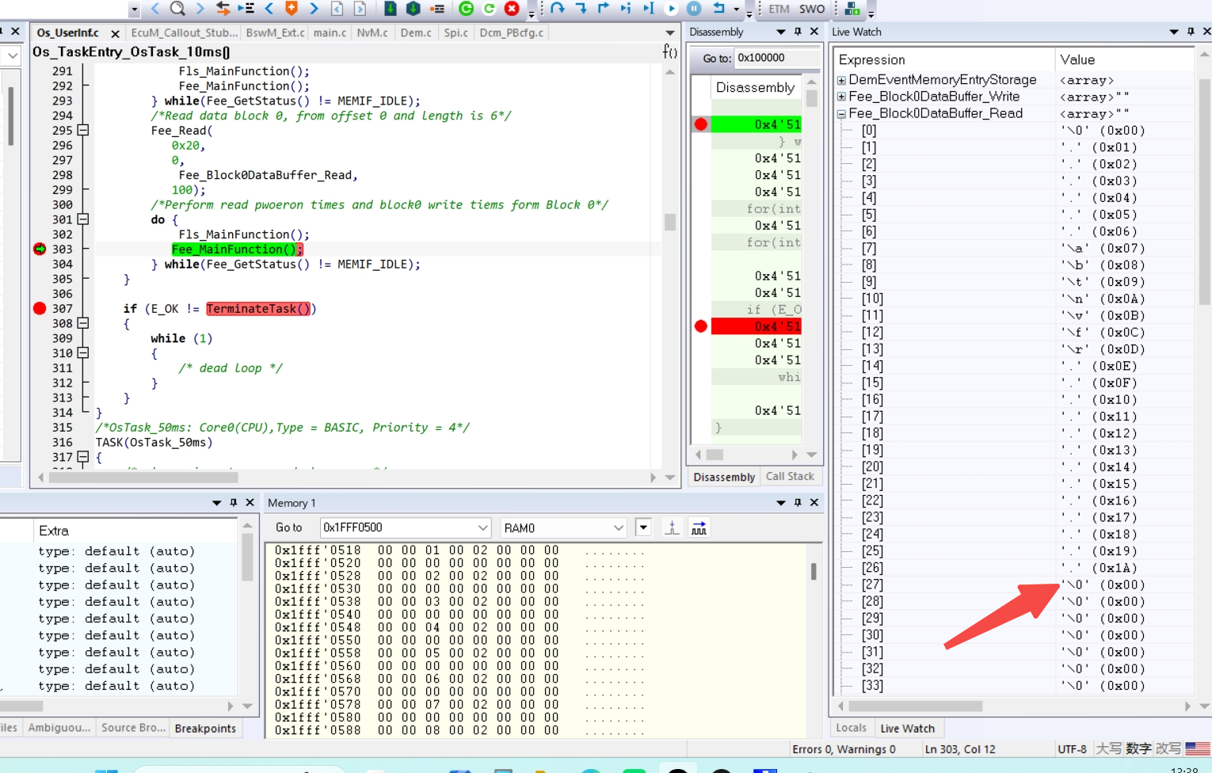1212x773 pixels.
Task: Expand the DemEventMemoryEntryStorage array
Action: coord(841,80)
